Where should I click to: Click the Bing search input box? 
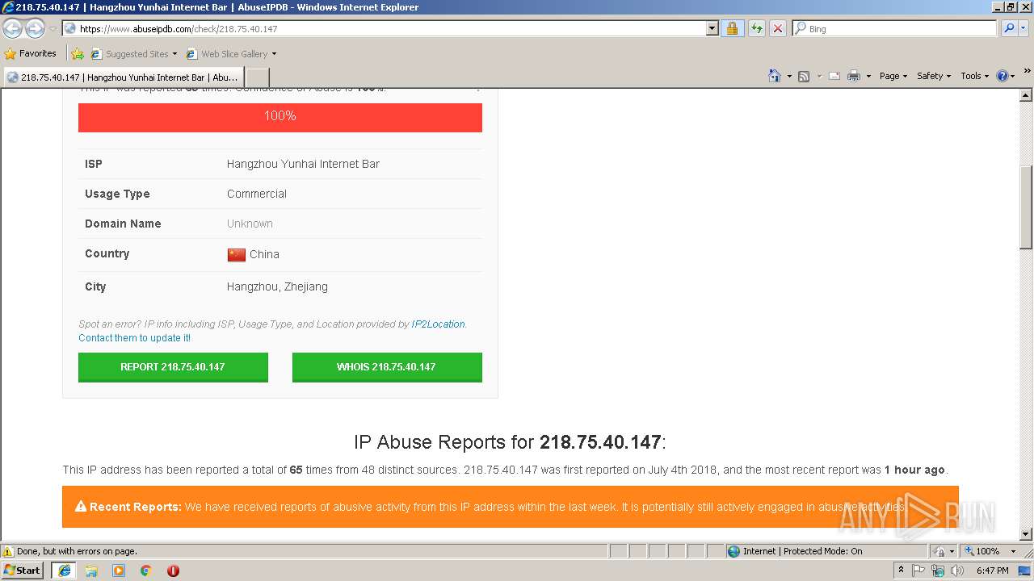[x=895, y=28]
